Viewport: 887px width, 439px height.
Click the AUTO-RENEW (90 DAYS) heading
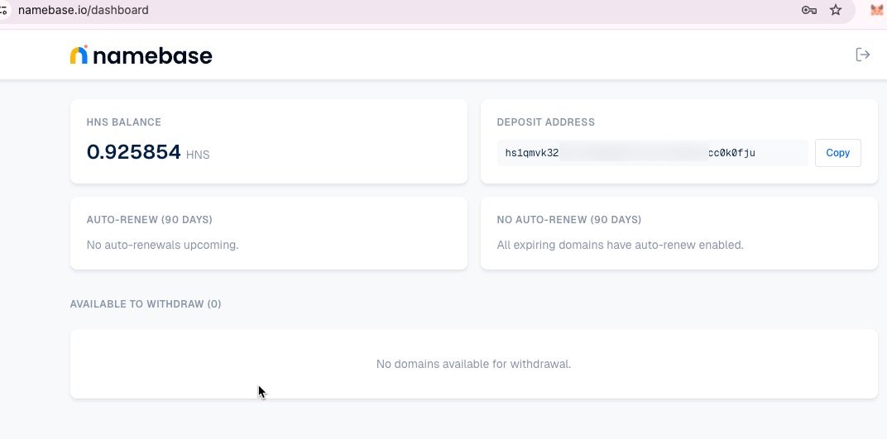point(149,219)
